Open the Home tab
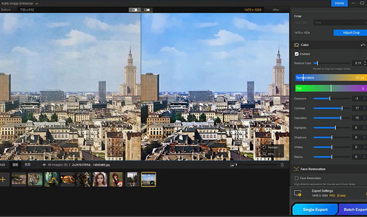This screenshot has height=217, width=367. [339, 3]
